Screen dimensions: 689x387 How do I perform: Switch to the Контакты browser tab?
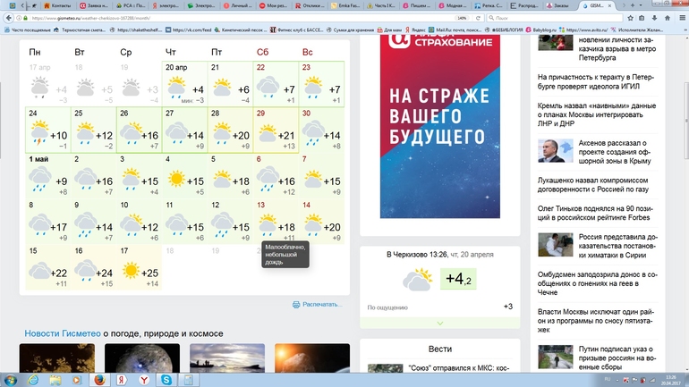pyautogui.click(x=64, y=5)
